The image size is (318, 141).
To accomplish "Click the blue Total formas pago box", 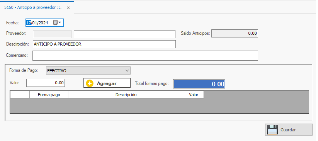I will click(199, 84).
